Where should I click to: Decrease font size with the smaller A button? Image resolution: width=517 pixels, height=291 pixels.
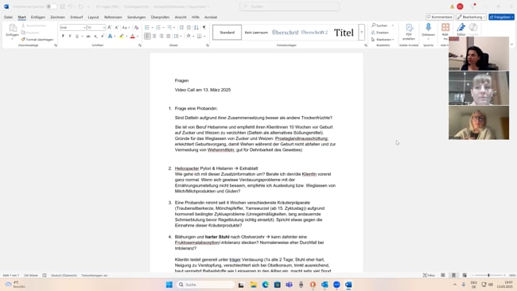pyautogui.click(x=117, y=27)
